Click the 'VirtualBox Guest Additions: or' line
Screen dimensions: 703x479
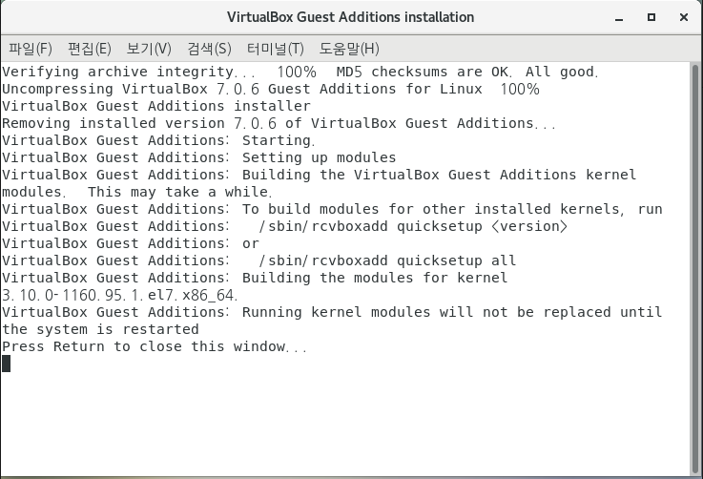[x=131, y=243]
